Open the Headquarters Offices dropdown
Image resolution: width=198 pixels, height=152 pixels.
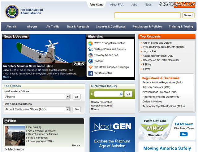tap(68, 97)
